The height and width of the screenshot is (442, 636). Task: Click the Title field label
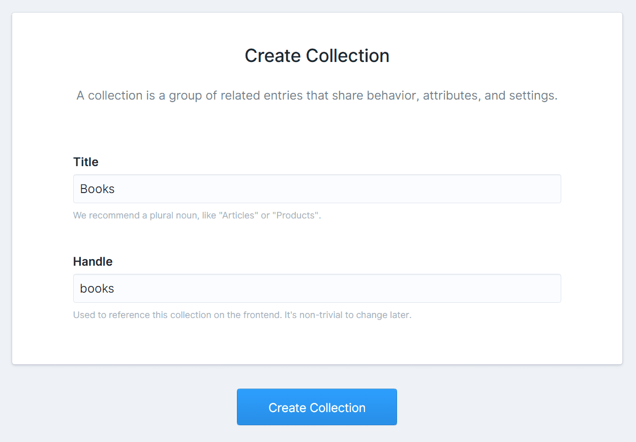86,162
